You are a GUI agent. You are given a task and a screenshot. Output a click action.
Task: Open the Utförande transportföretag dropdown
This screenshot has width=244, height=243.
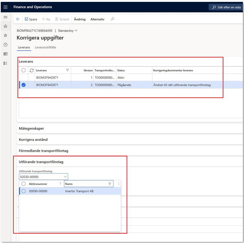coord(66,177)
